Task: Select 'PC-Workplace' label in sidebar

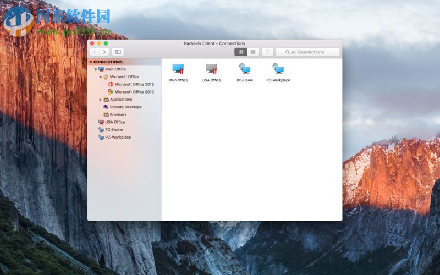Action: pyautogui.click(x=118, y=137)
